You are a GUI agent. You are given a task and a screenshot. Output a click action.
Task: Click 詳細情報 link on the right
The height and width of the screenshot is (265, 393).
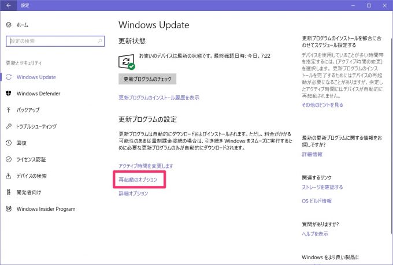(x=312, y=154)
